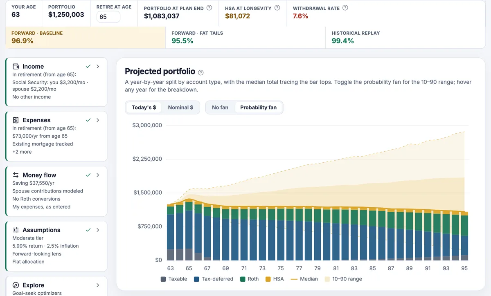Click the Money flow card checkmark
The image size is (491, 296).
[x=88, y=175]
